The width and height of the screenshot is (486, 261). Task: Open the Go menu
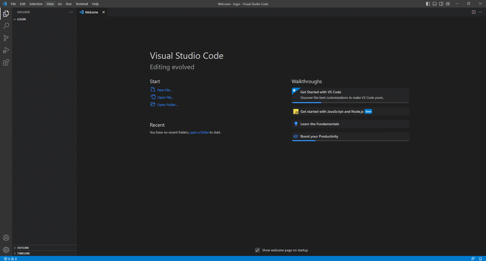(x=60, y=4)
